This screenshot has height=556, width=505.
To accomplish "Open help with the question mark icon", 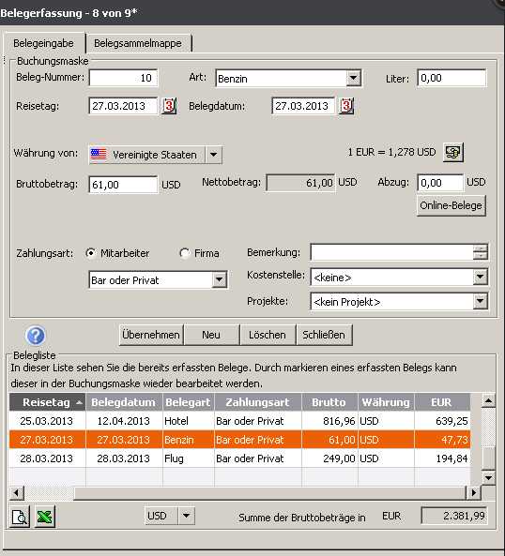I will point(36,335).
